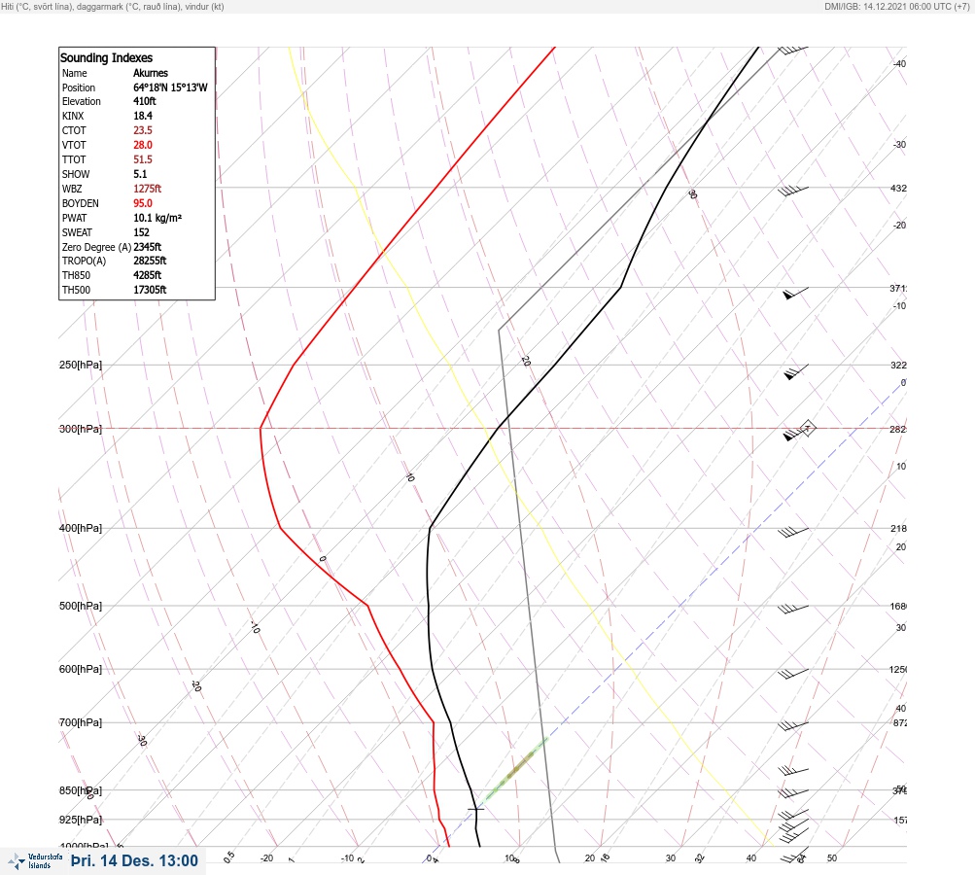Click the 432 height label on right edge
This screenshot has width=975, height=875.
(898, 188)
